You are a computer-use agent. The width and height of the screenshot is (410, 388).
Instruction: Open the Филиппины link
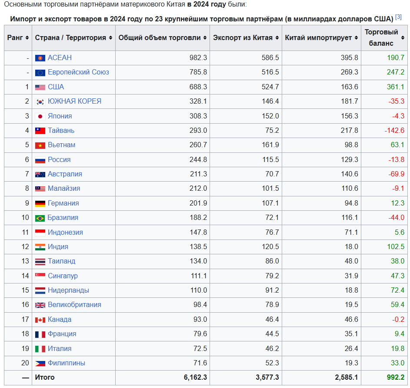tap(66, 363)
